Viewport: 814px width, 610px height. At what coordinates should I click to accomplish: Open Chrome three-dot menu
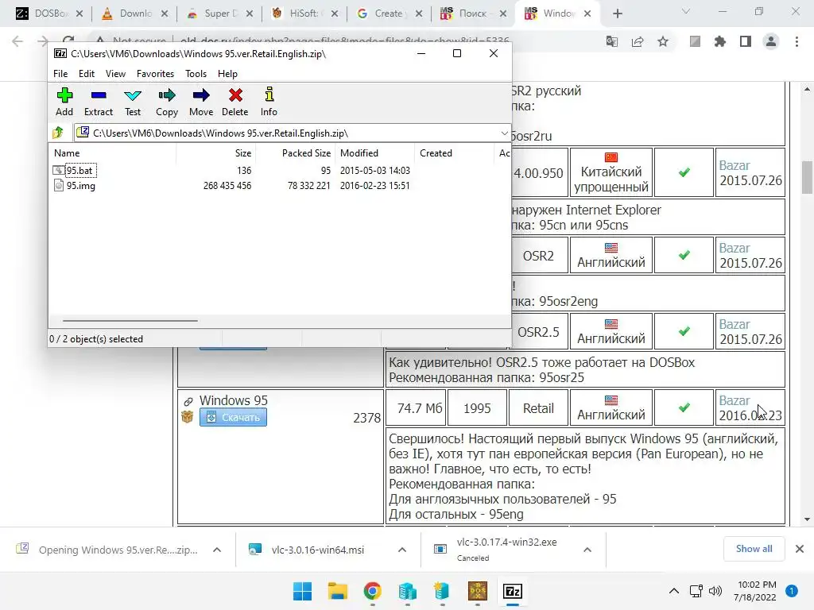tap(797, 41)
